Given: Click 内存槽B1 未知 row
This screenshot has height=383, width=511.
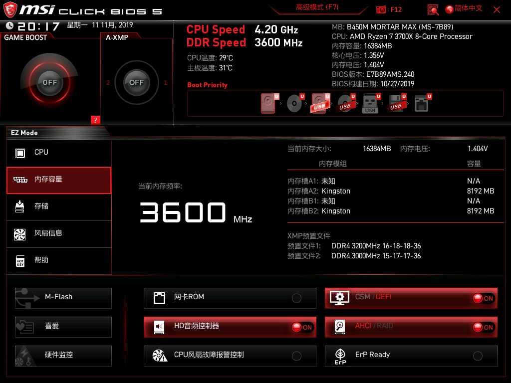Looking at the screenshot, I should (x=391, y=201).
